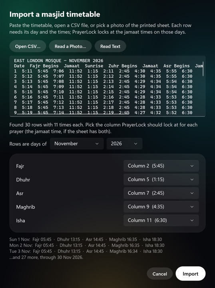Click the Open CSV... button
Screen dimensions: 215x288
click(28, 46)
